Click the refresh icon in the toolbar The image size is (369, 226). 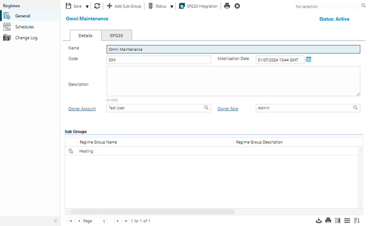click(x=97, y=6)
